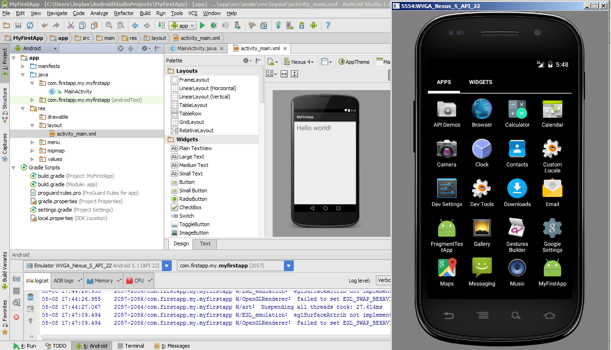Screen dimensions: 611x350
Task: Open the SDK Manager icon
Action: [x=302, y=25]
